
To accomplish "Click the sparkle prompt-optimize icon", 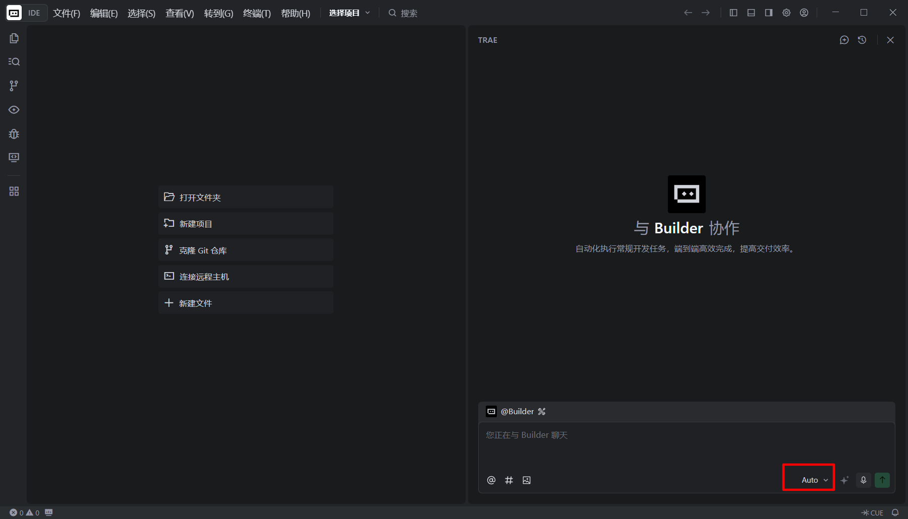I will click(x=845, y=480).
